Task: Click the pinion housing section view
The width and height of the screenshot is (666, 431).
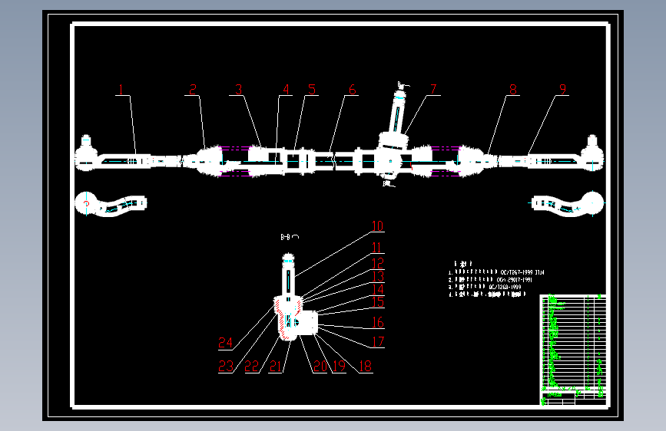Action: 296,298
